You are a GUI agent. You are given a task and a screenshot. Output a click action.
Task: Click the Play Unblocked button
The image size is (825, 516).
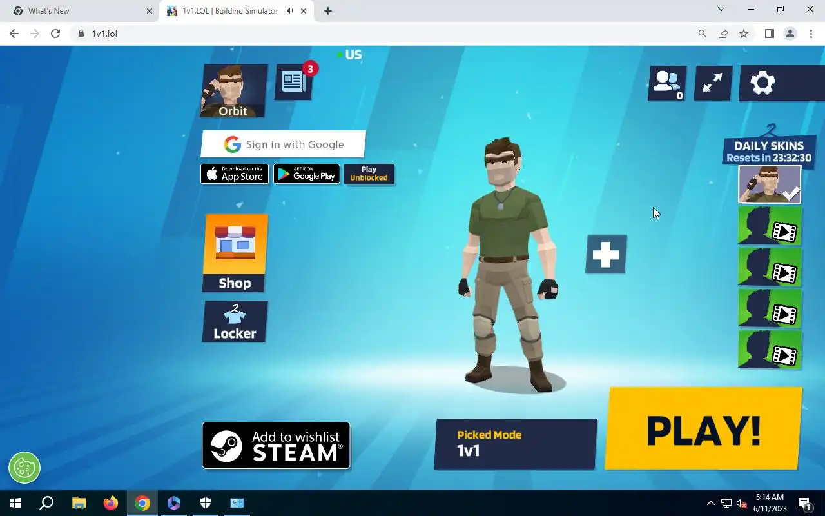pos(369,174)
